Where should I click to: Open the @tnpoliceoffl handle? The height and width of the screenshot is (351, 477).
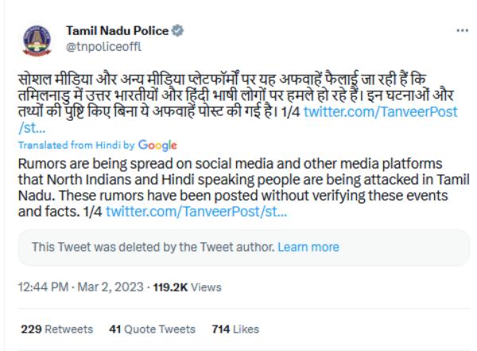(96, 48)
